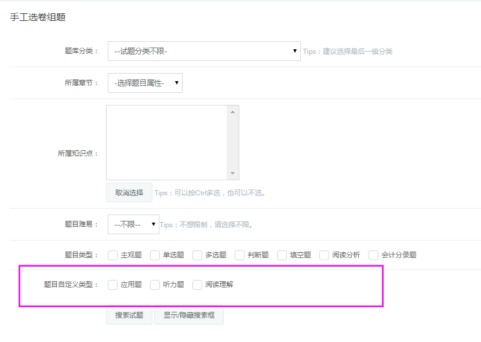Click the 手工选卷组题 page heading
The image size is (481, 342).
pyautogui.click(x=38, y=17)
